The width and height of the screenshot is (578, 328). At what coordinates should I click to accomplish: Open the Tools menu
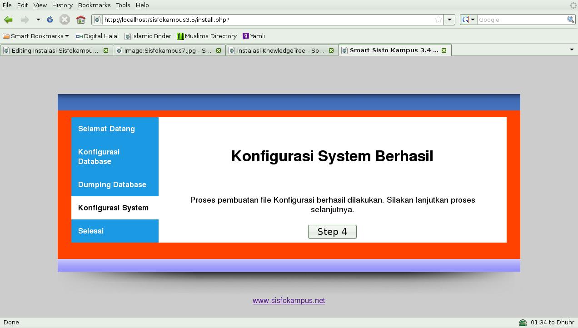(123, 5)
